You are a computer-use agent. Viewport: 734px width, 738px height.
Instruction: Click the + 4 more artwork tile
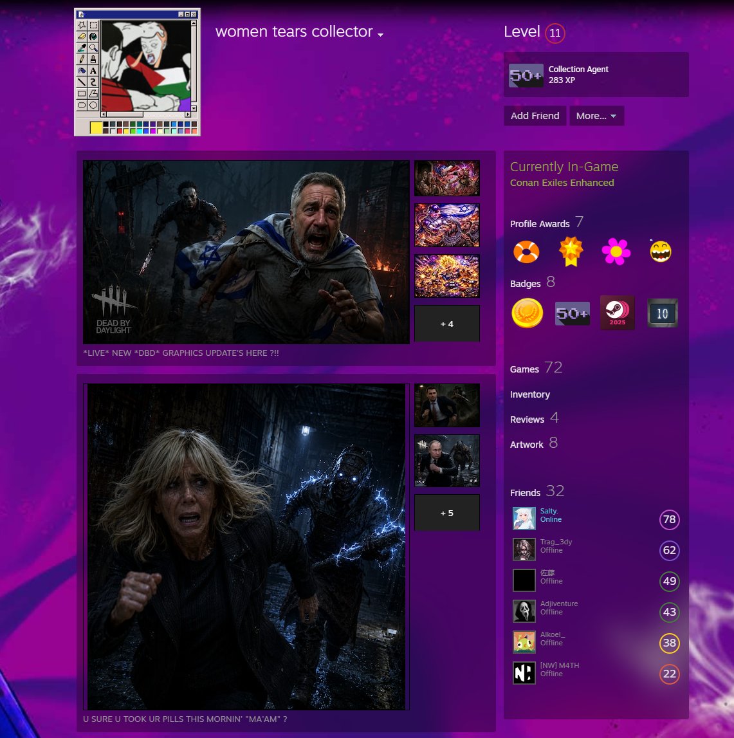pyautogui.click(x=447, y=324)
